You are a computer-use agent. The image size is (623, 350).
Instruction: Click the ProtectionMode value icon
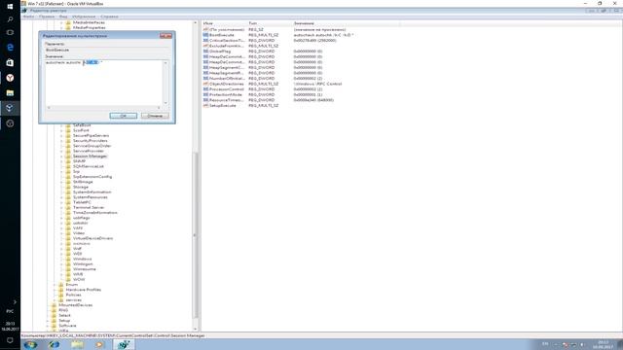[x=205, y=94]
